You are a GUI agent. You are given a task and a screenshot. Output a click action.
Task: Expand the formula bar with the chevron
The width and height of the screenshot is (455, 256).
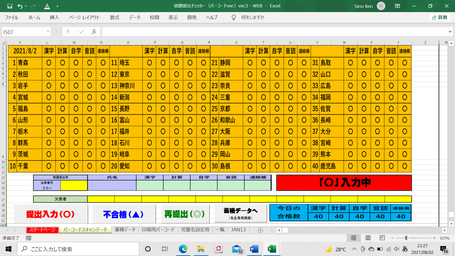point(450,32)
